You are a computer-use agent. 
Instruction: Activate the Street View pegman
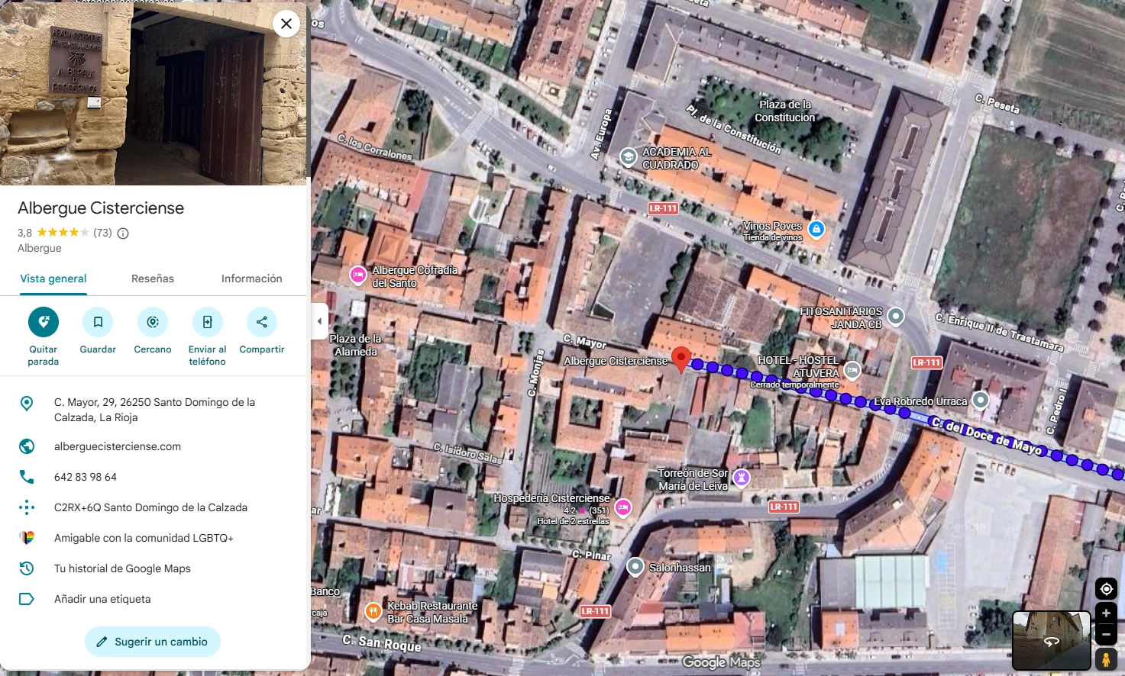coord(1106,659)
